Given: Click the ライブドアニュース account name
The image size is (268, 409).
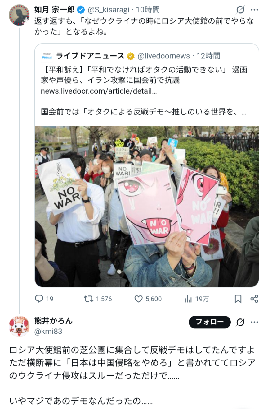Looking at the screenshot, I should pyautogui.click(x=90, y=56).
